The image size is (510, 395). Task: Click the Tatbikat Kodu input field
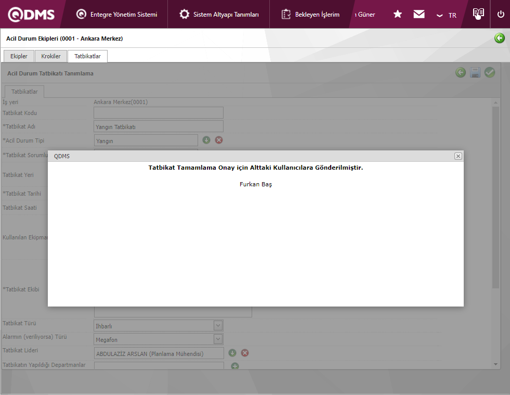(158, 113)
